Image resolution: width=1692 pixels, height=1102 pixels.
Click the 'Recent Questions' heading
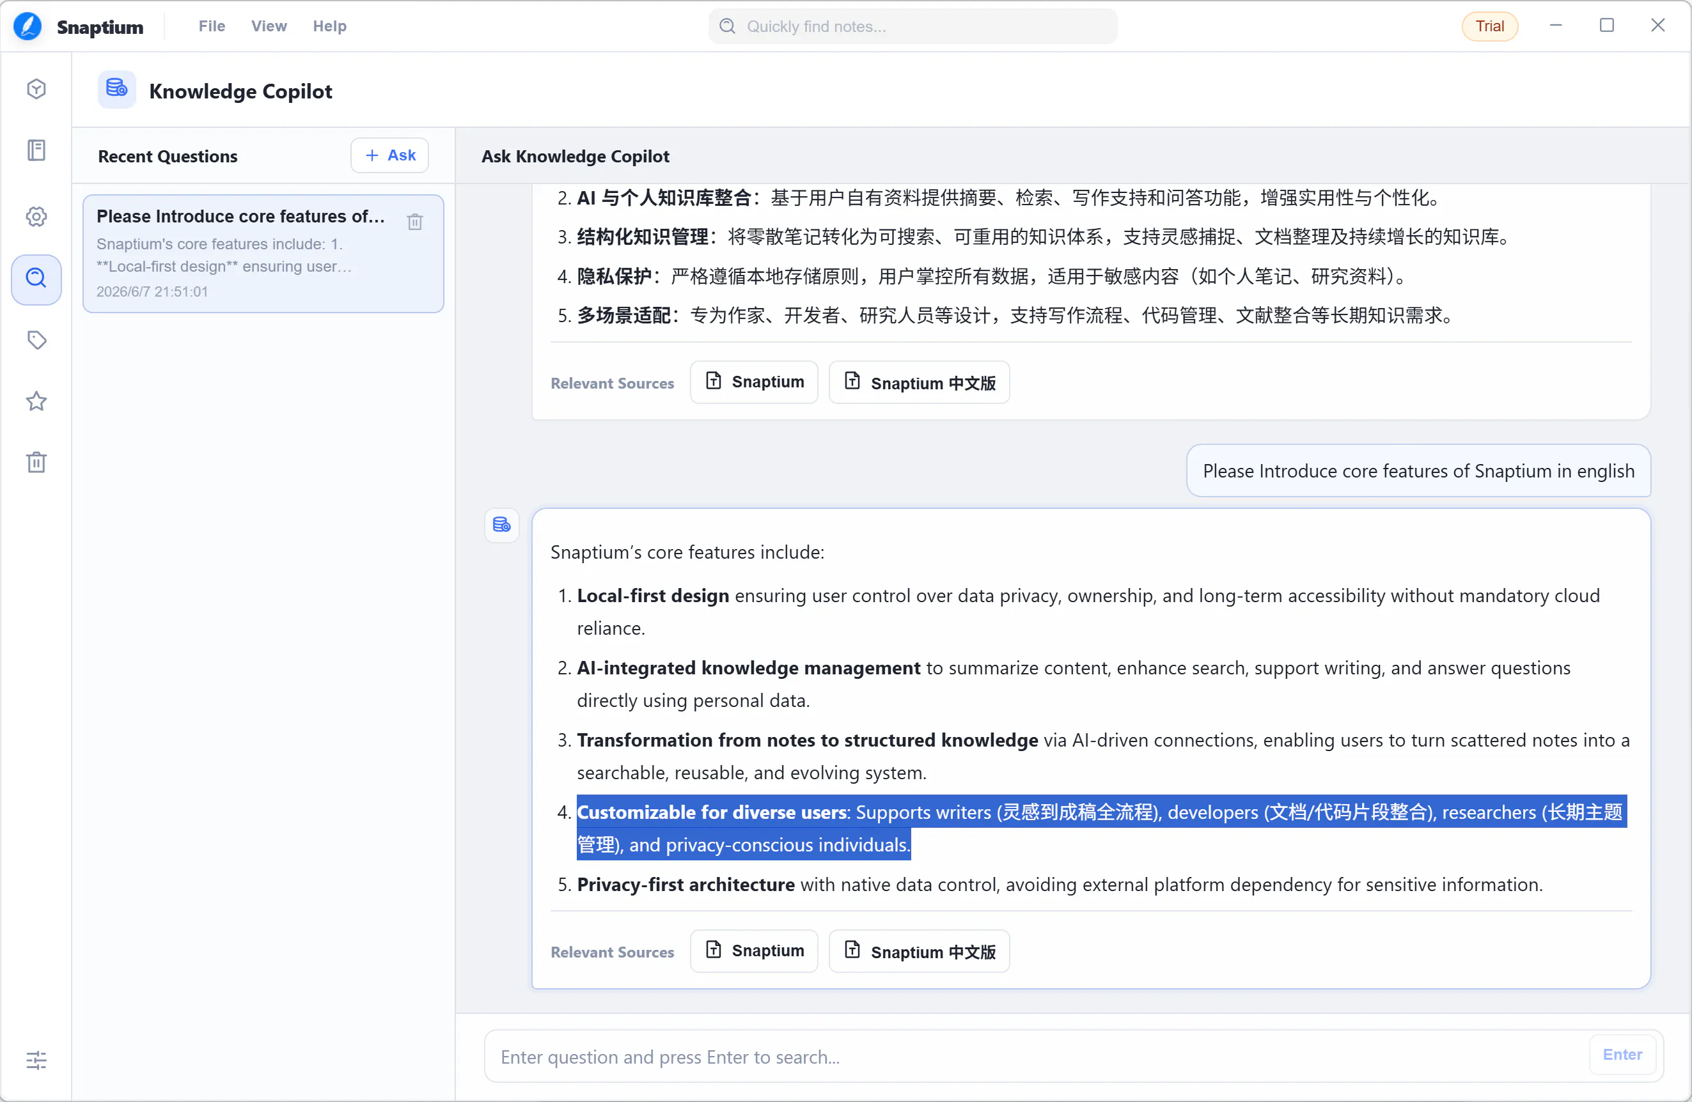point(168,155)
